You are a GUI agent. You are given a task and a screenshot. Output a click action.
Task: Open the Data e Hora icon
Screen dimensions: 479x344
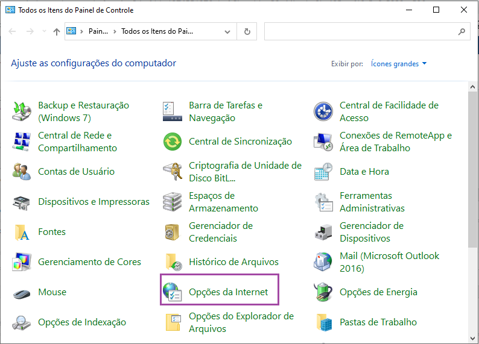point(323,172)
